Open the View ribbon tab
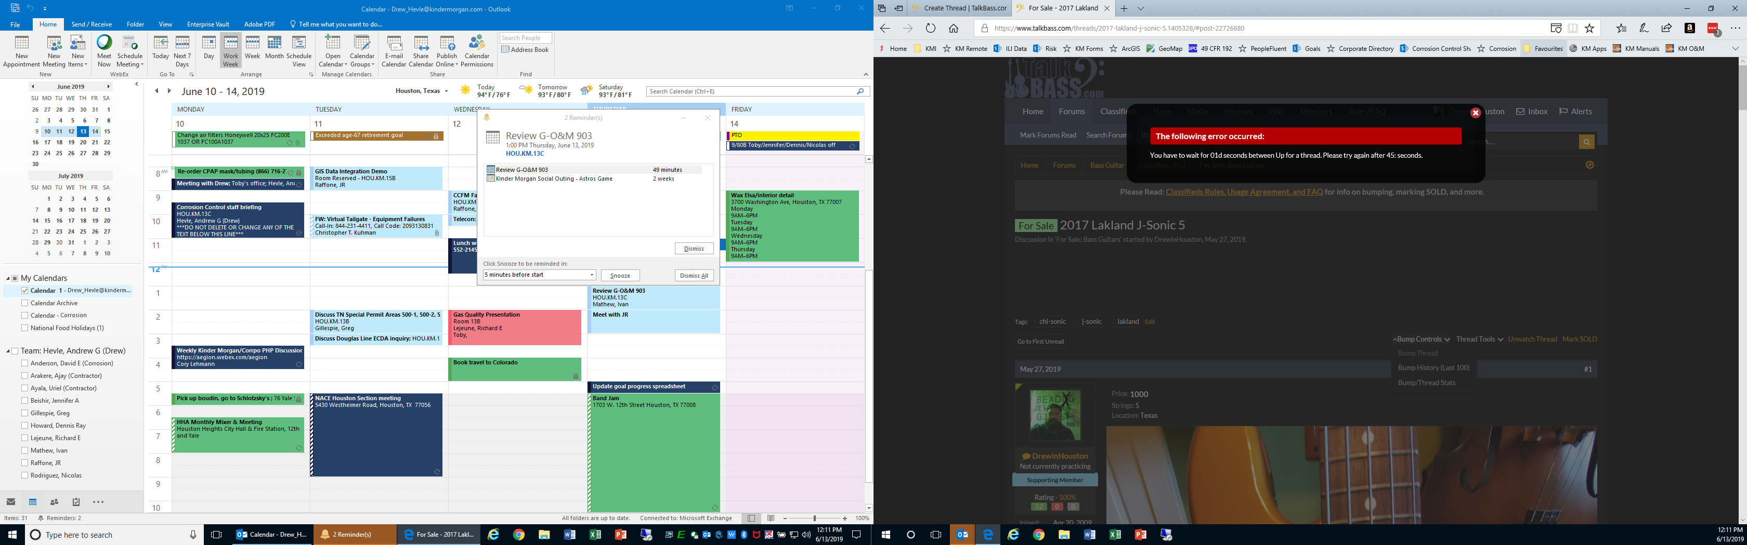The image size is (1747, 545). (x=165, y=24)
